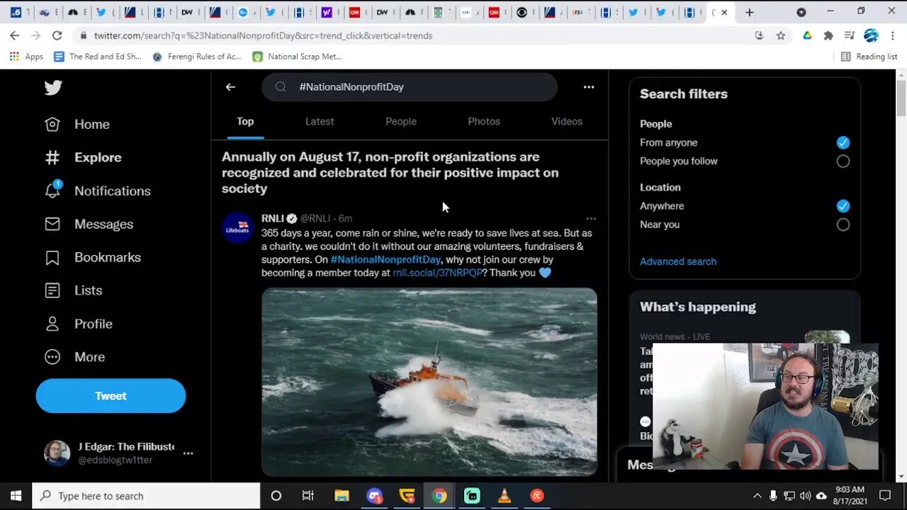Open the Cortana circle icon
The image size is (907, 510).
[276, 496]
